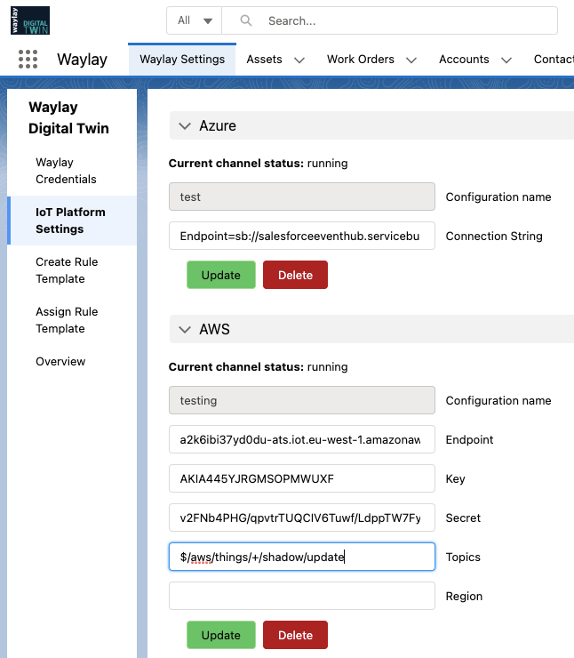Viewport: 574px width, 658px height.
Task: Expand the Assets tab dropdown chevron
Action: tap(299, 60)
